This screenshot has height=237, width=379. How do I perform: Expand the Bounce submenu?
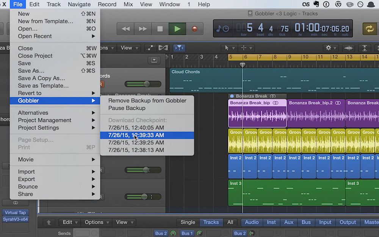(55, 187)
